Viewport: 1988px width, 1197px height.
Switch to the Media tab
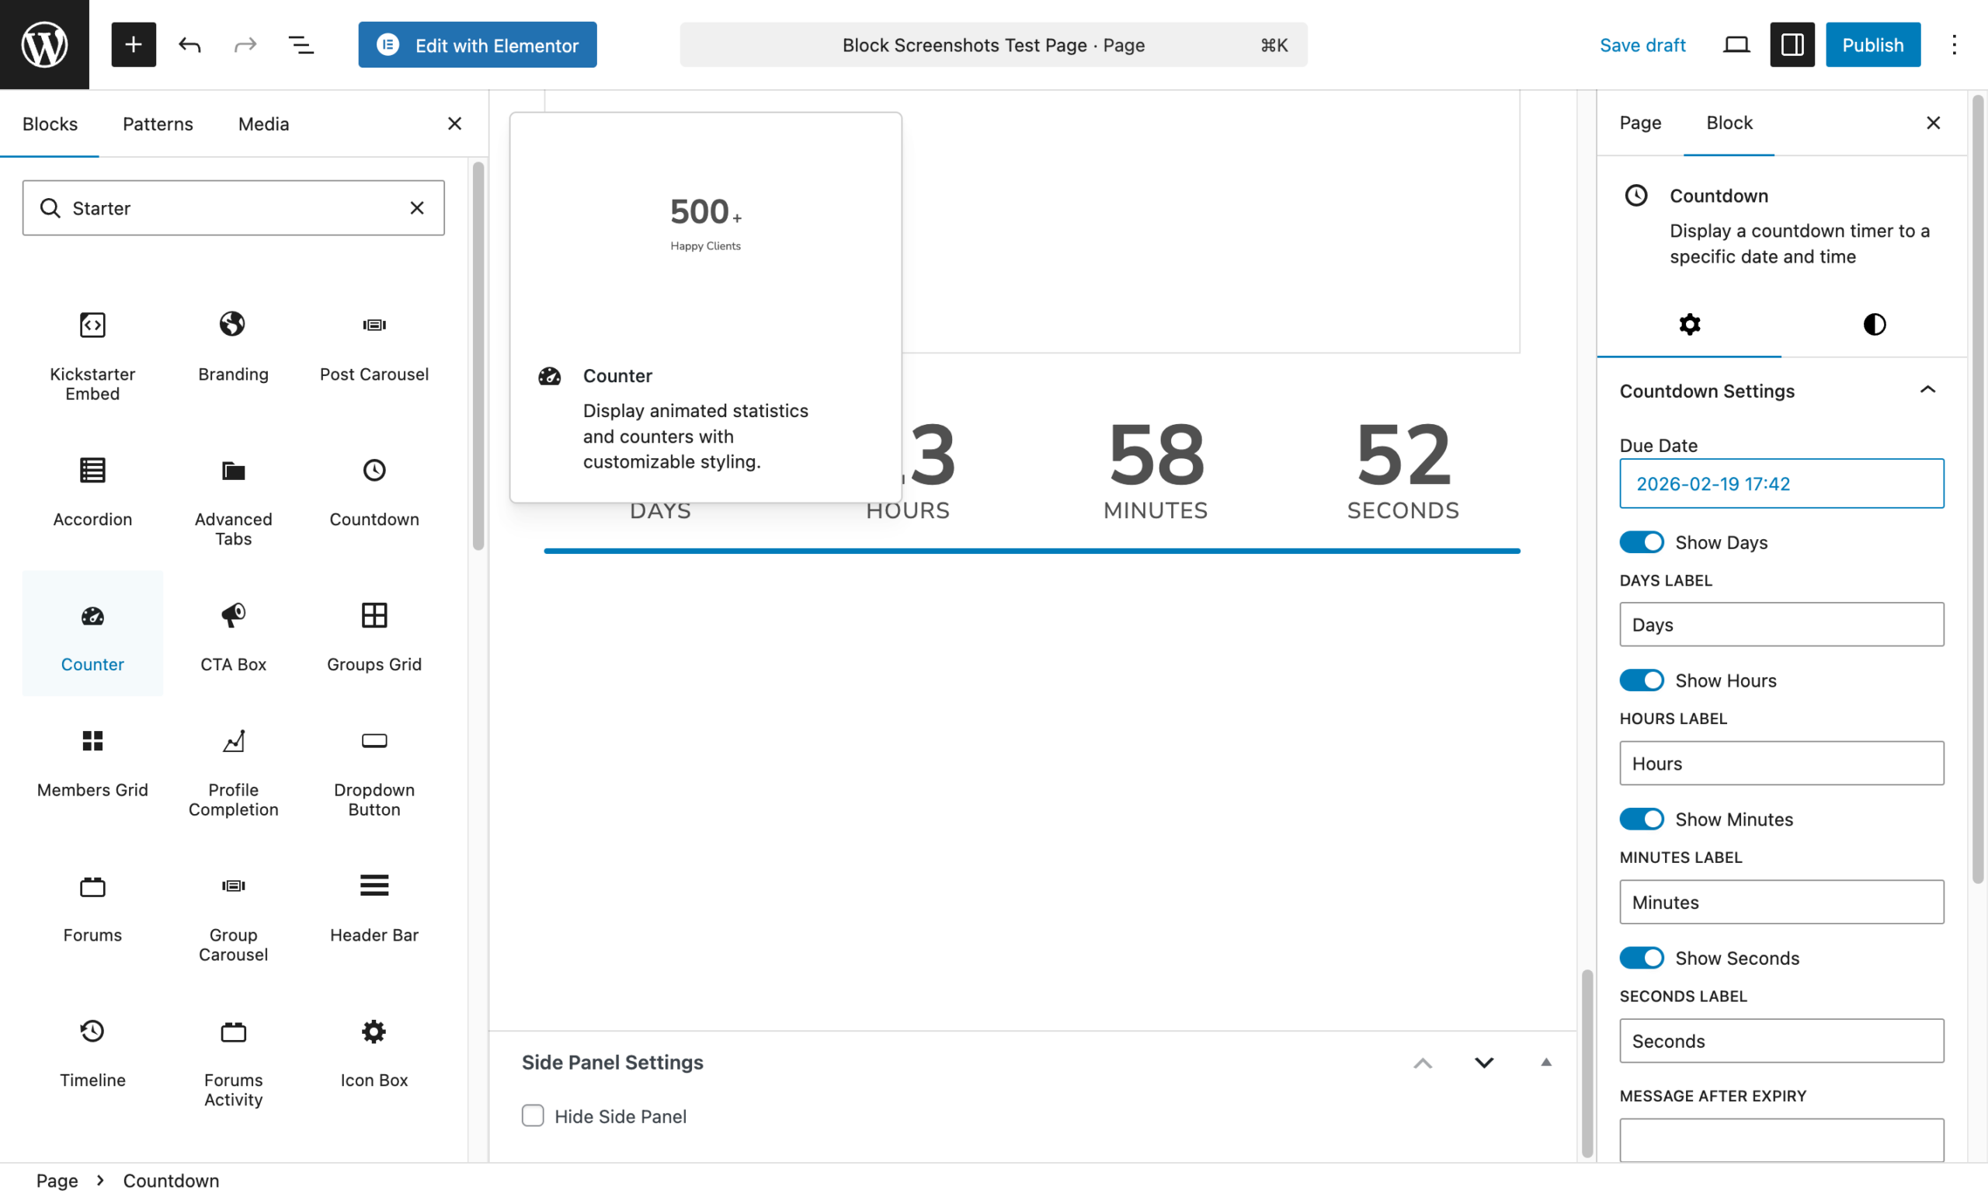pyautogui.click(x=263, y=124)
